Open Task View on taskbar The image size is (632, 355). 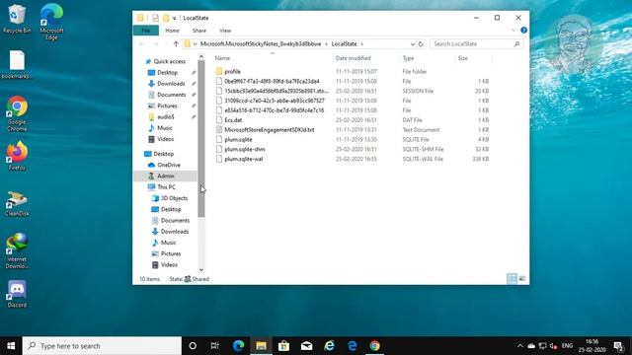[215, 346]
